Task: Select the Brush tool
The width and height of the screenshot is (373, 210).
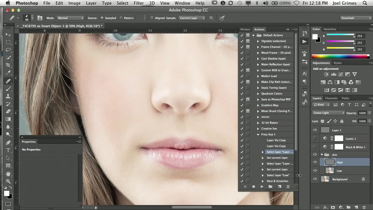Action: [8, 89]
